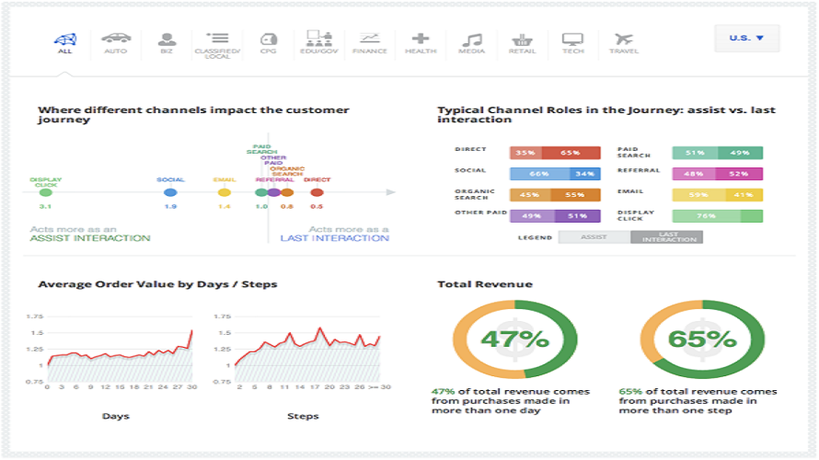Pick the HEALTH plus icon

click(421, 39)
